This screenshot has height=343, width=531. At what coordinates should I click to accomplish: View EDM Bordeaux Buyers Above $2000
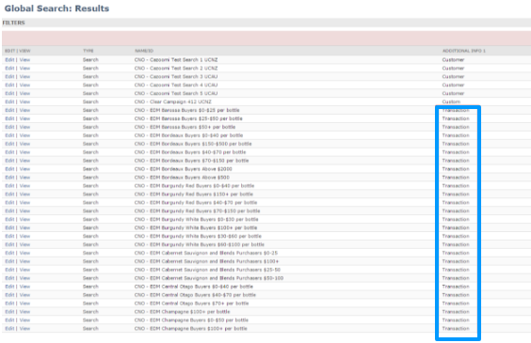click(24, 169)
